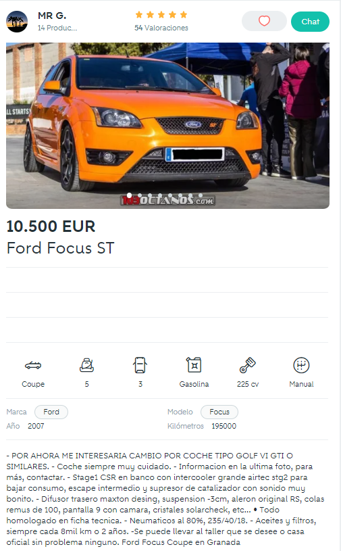This screenshot has width=341, height=551.
Task: Select the Ford brand tag
Action: coord(51,412)
